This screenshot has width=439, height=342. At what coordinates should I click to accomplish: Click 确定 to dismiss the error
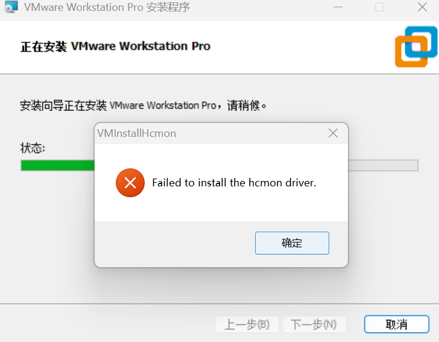(x=292, y=243)
